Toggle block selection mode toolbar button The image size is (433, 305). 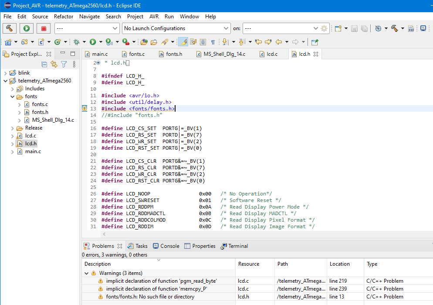[x=203, y=42]
